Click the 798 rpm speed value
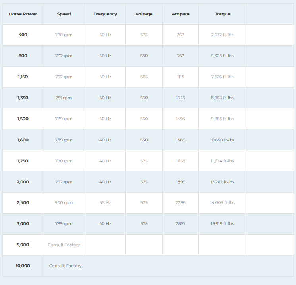 click(x=63, y=35)
